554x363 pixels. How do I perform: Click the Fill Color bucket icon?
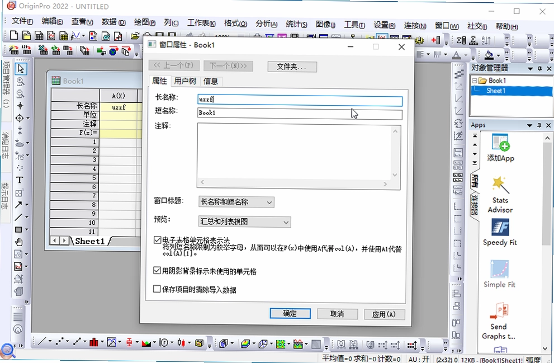pos(489,54)
